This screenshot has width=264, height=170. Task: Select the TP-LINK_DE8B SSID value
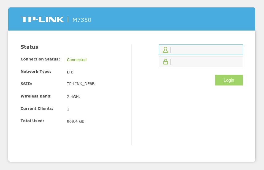pos(81,84)
